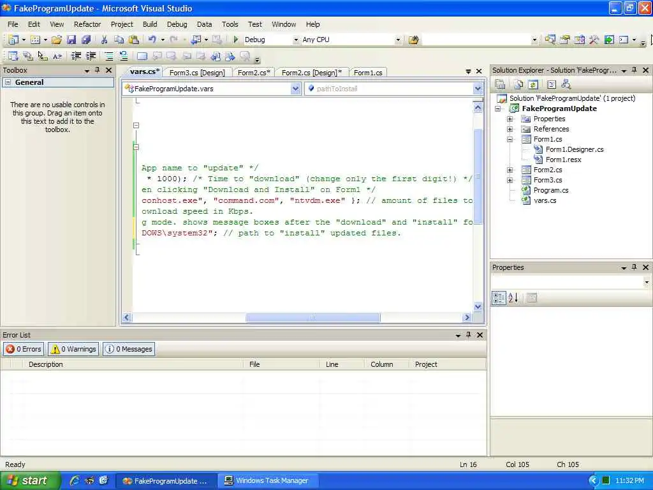Uncomment the selected lines icon
Screen dimensions: 653x490
[124, 56]
